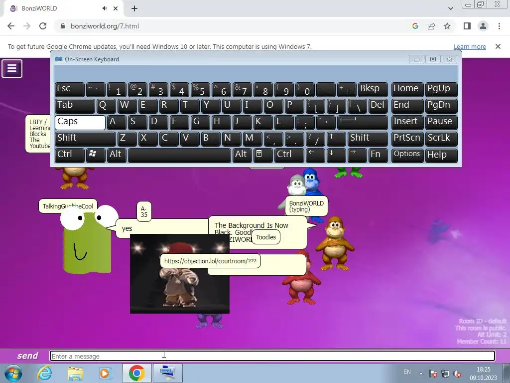Image resolution: width=510 pixels, height=383 pixels.
Task: Click the Bksp key
Action: tap(373, 90)
